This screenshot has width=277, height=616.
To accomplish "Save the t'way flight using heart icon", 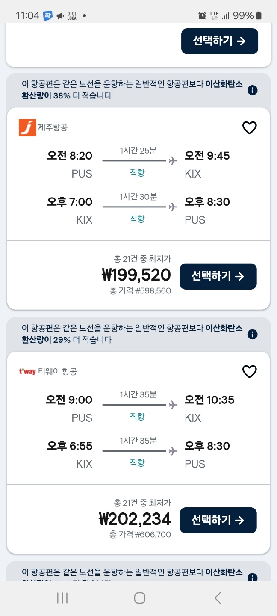I will click(x=249, y=372).
